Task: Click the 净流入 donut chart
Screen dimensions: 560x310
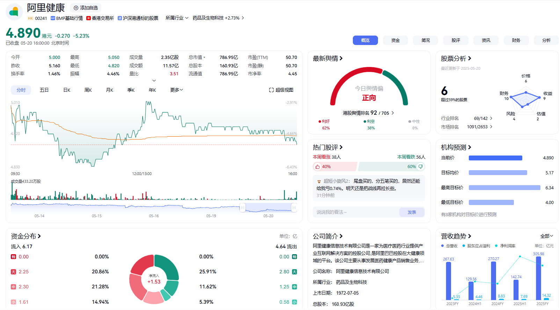Action: (x=154, y=279)
